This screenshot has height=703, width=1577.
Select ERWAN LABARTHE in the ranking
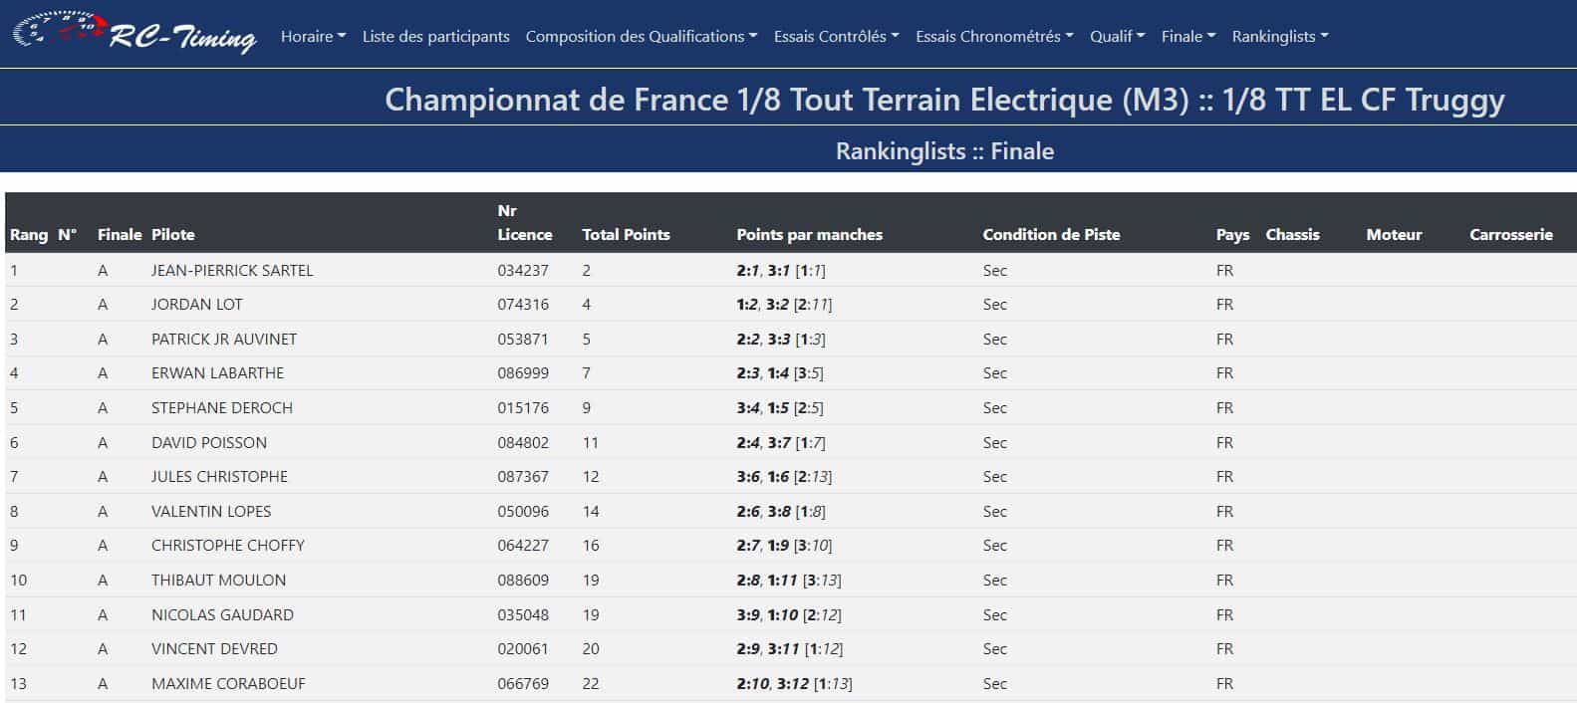(x=217, y=373)
